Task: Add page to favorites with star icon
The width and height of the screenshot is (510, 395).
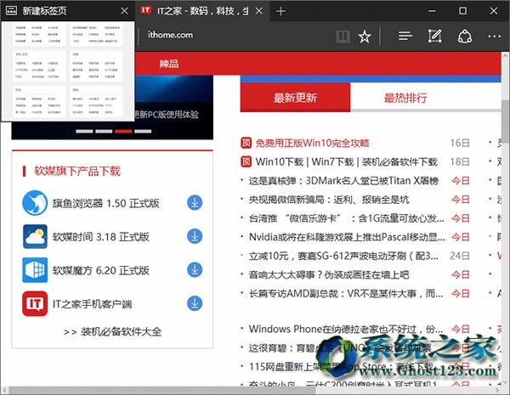Action: pos(365,37)
